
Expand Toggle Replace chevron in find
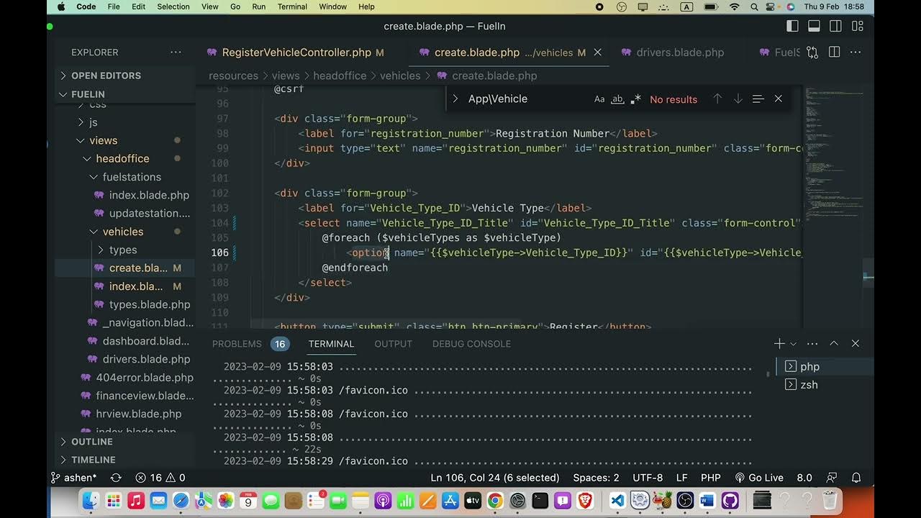pos(455,99)
